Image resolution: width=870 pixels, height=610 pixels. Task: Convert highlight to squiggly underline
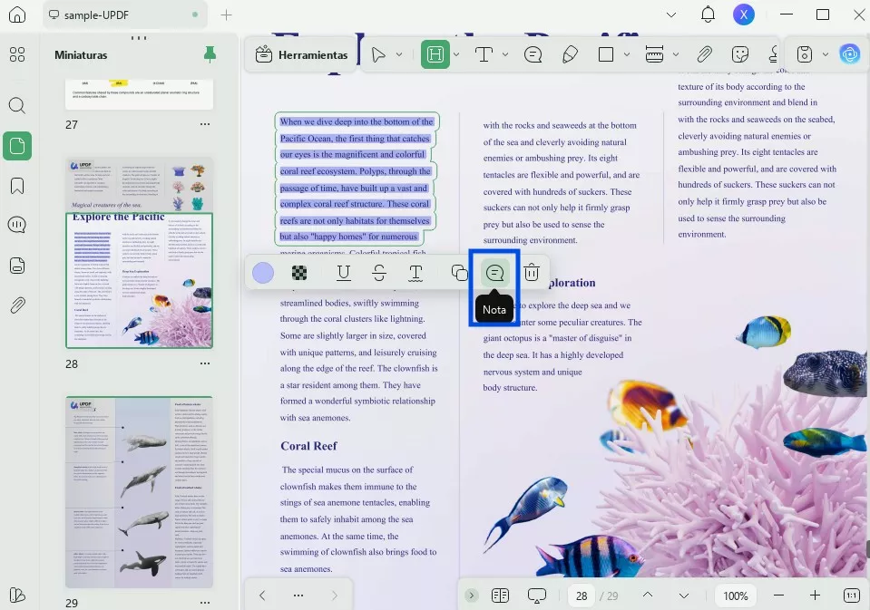(x=415, y=273)
